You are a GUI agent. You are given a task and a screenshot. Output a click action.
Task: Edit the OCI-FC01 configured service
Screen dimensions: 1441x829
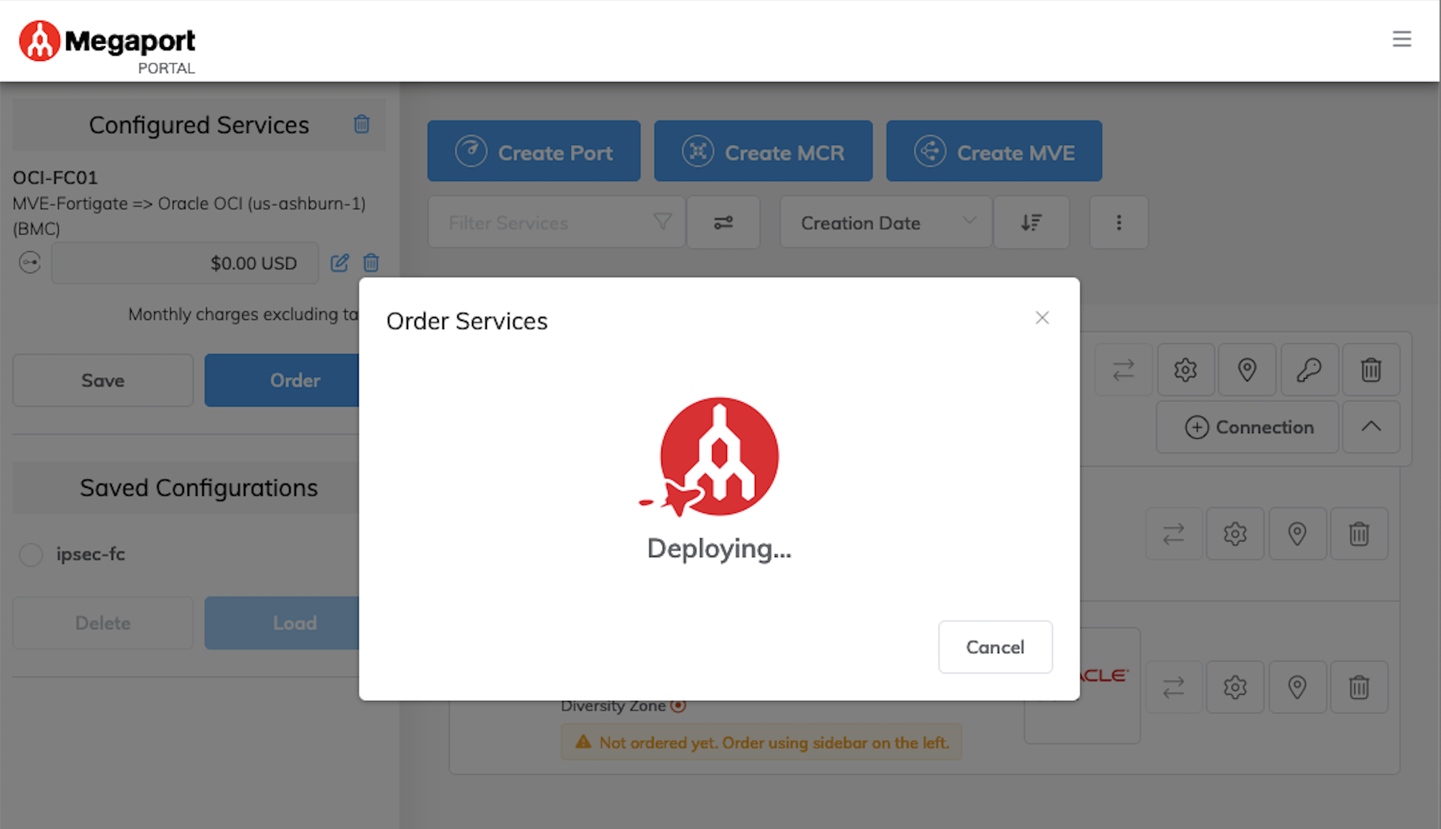coord(340,263)
